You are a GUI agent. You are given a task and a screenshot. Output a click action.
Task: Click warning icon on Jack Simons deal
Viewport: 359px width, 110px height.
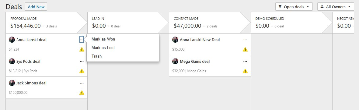click(x=82, y=93)
